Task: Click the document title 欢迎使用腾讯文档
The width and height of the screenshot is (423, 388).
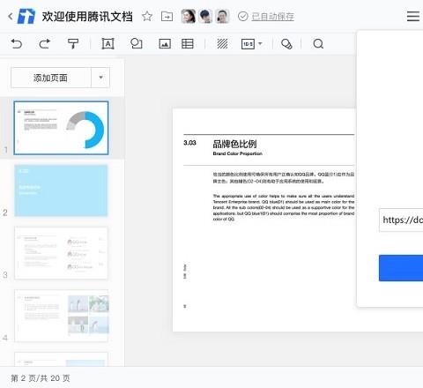Action: pyautogui.click(x=87, y=17)
